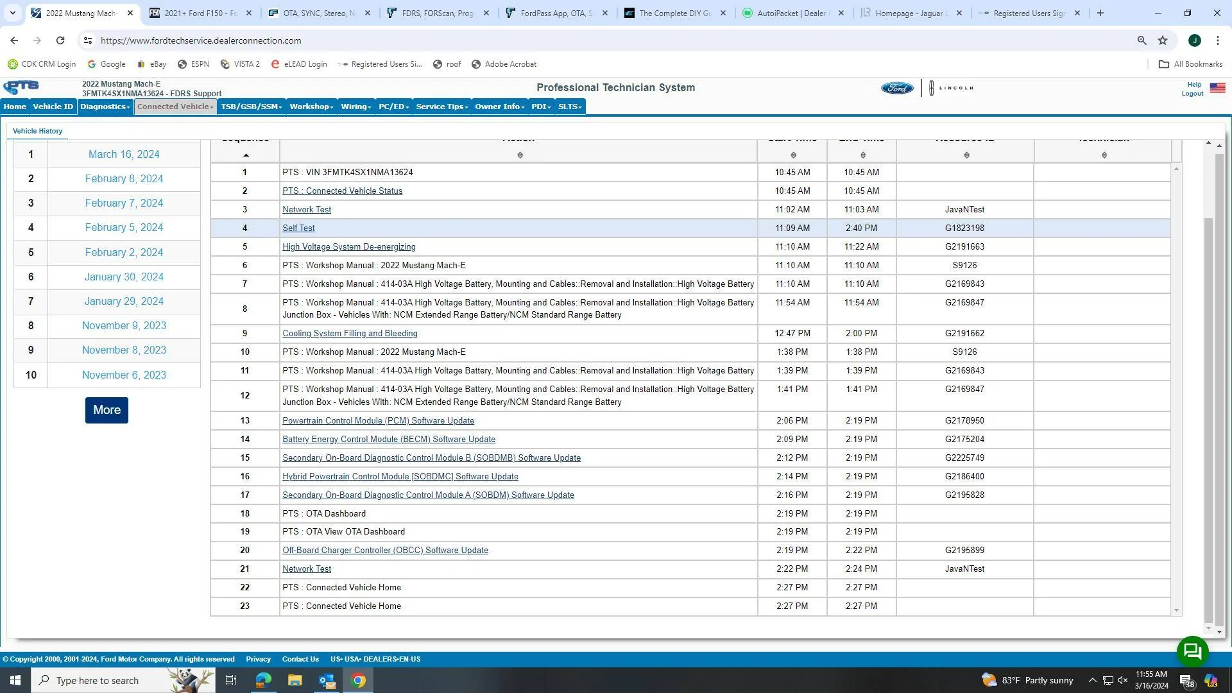The height and width of the screenshot is (693, 1232).
Task: Open Task View on taskbar
Action: tap(231, 680)
